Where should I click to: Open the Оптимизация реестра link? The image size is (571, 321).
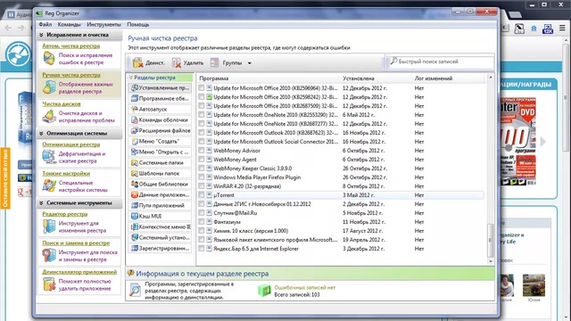tap(71, 144)
